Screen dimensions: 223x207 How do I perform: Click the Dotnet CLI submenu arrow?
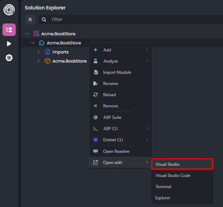click(147, 140)
